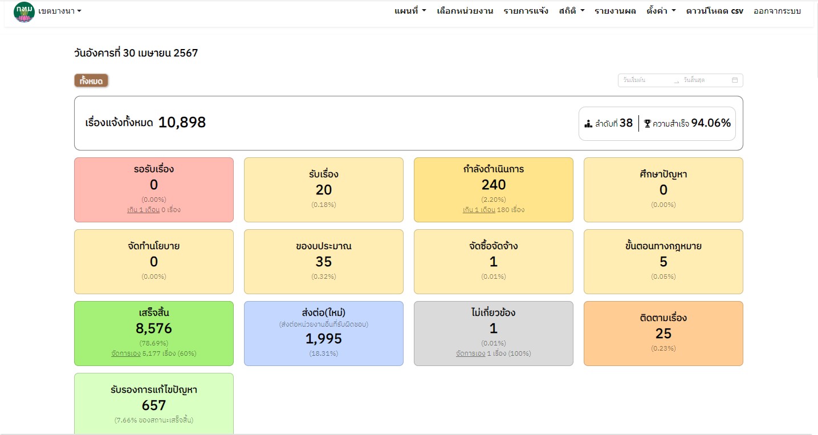
Task: Open the รายงานผล menu item
Action: 615,11
